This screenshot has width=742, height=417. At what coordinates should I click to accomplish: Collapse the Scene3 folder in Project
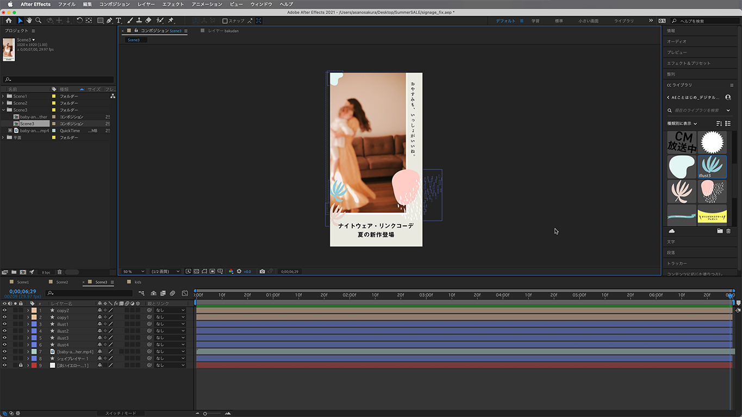(3, 110)
